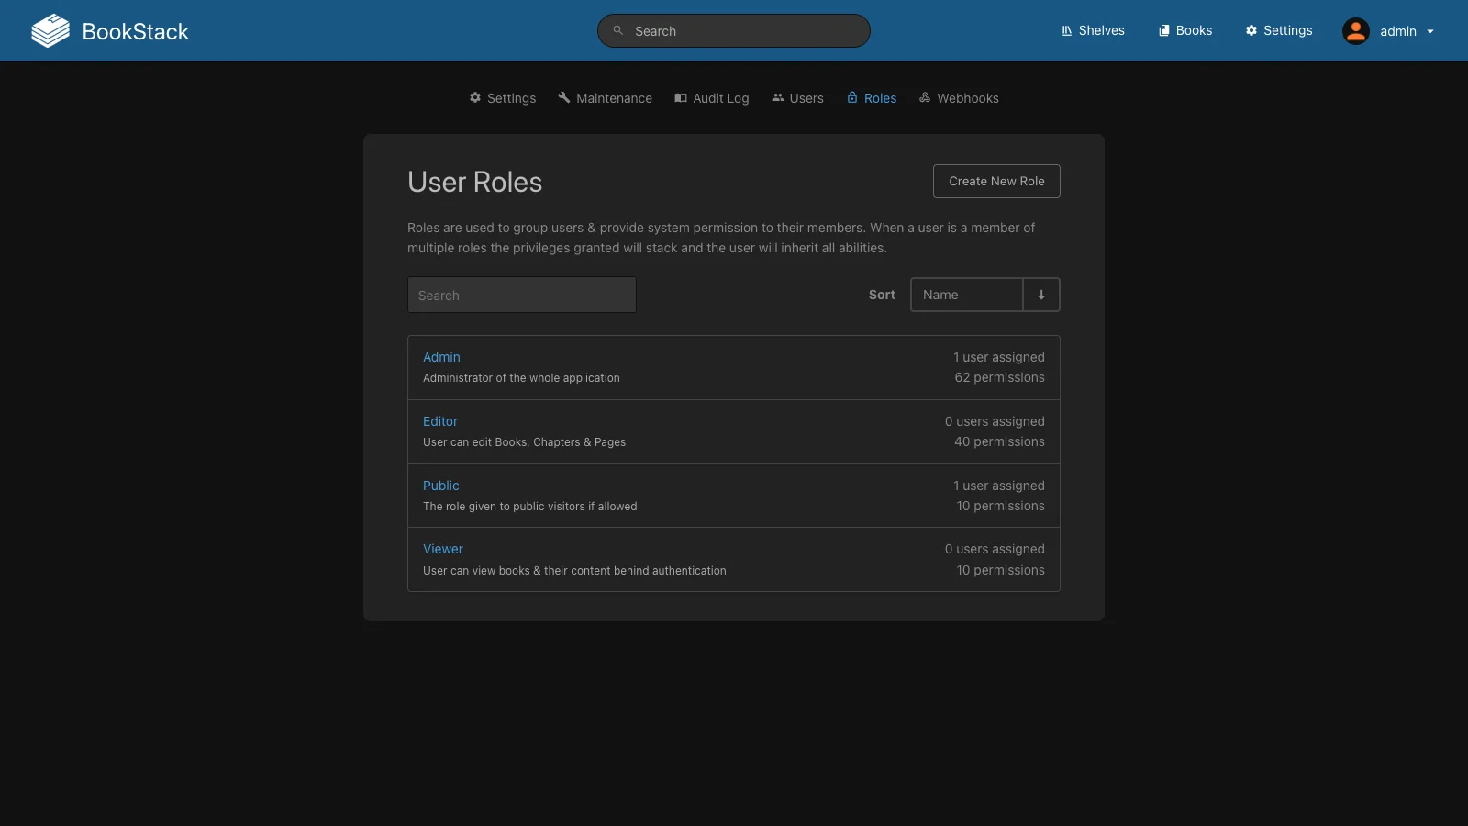Click the Roles lock icon

point(852,97)
